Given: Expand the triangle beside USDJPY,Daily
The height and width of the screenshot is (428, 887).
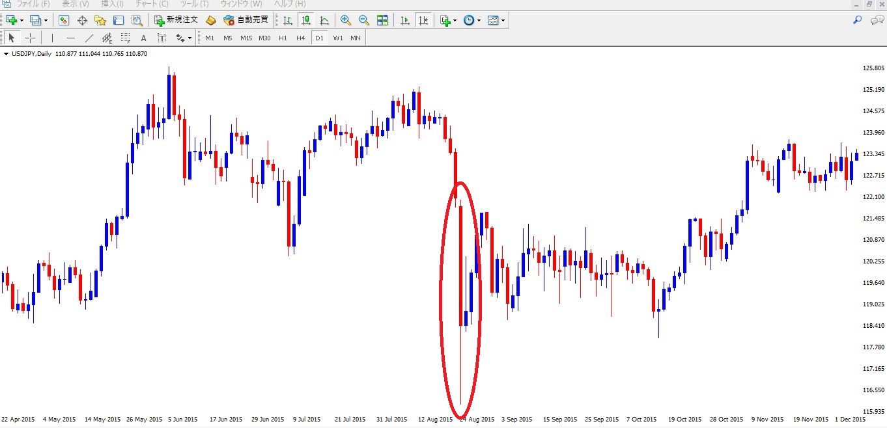Looking at the screenshot, I should click(x=6, y=54).
